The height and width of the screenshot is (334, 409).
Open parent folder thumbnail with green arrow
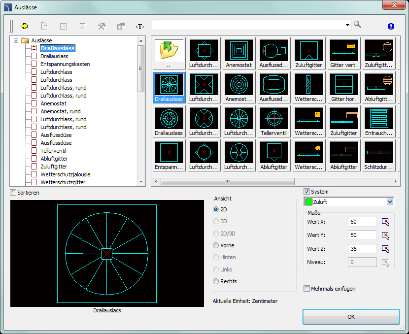(169, 50)
